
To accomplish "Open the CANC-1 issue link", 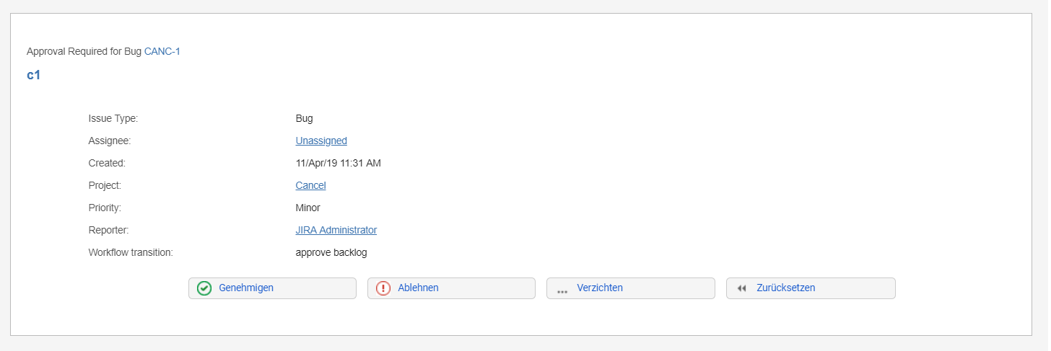I will coord(162,51).
